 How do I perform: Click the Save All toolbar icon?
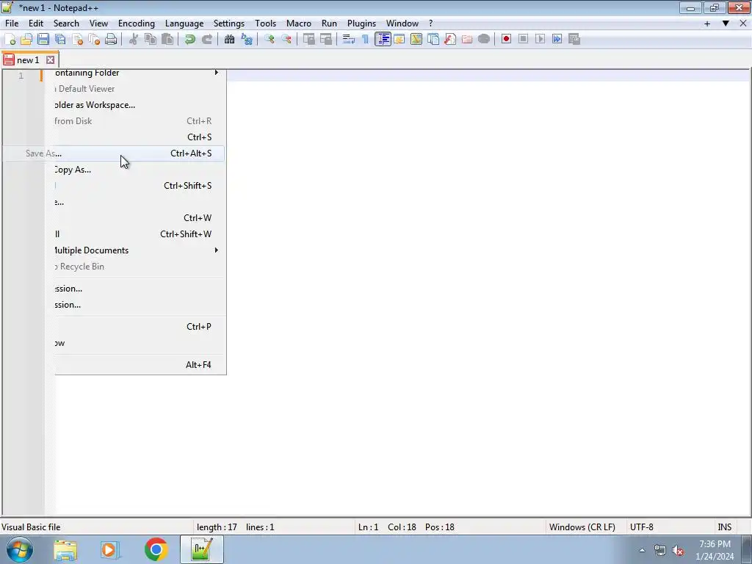60,40
